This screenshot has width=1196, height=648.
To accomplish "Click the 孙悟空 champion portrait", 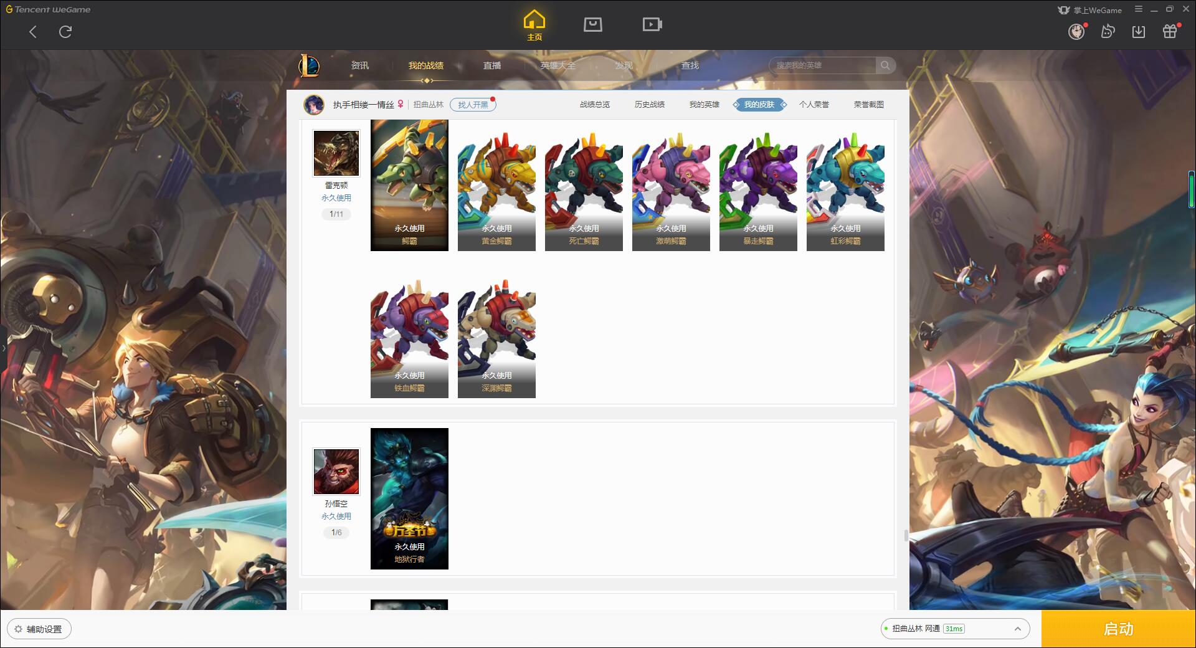I will 336,472.
